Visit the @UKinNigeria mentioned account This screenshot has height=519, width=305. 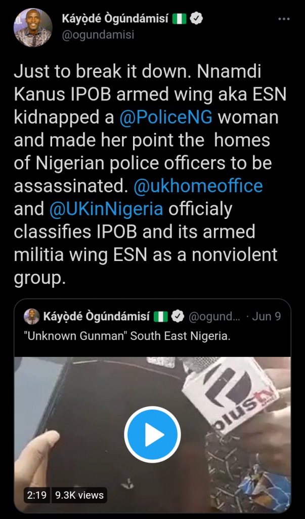point(106,208)
